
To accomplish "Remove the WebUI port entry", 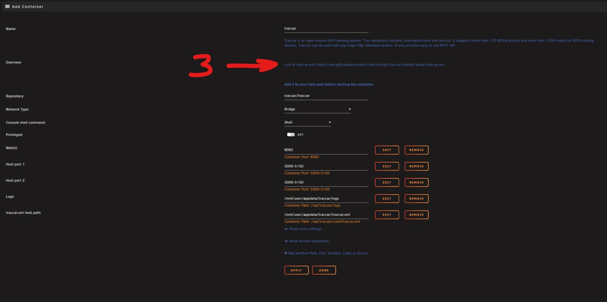I will (x=416, y=150).
